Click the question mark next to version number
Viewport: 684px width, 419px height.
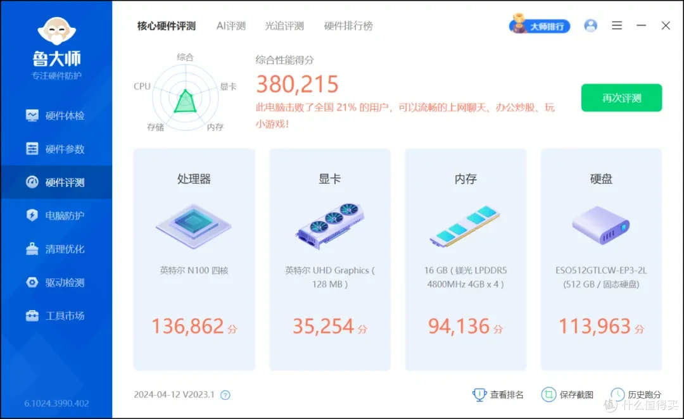(225, 395)
